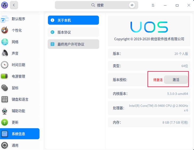Click the 处理器: label
Image resolution: width=194 pixels, height=150 pixels.
coord(118,108)
